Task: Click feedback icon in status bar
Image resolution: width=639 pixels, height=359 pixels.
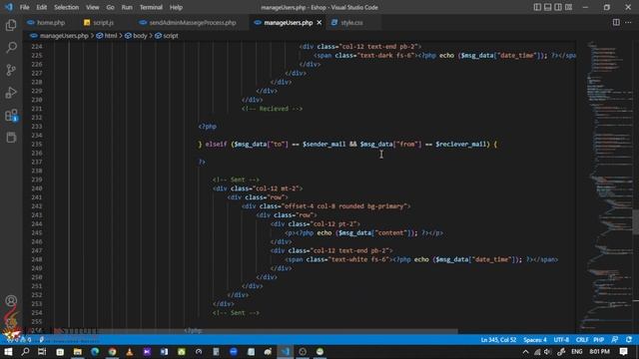Action: 615,340
